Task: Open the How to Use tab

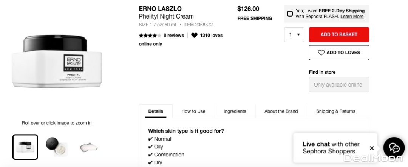Action: 193,111
